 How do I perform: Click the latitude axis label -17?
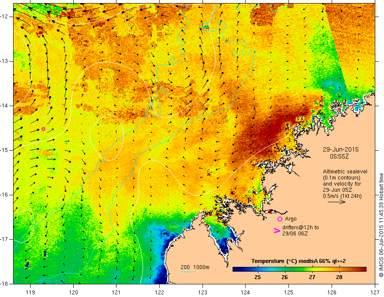[5, 239]
